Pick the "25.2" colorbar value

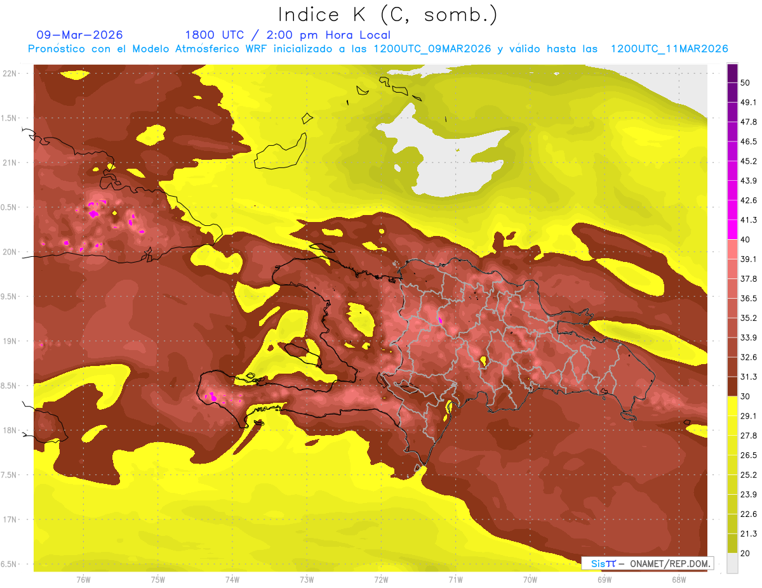[748, 475]
